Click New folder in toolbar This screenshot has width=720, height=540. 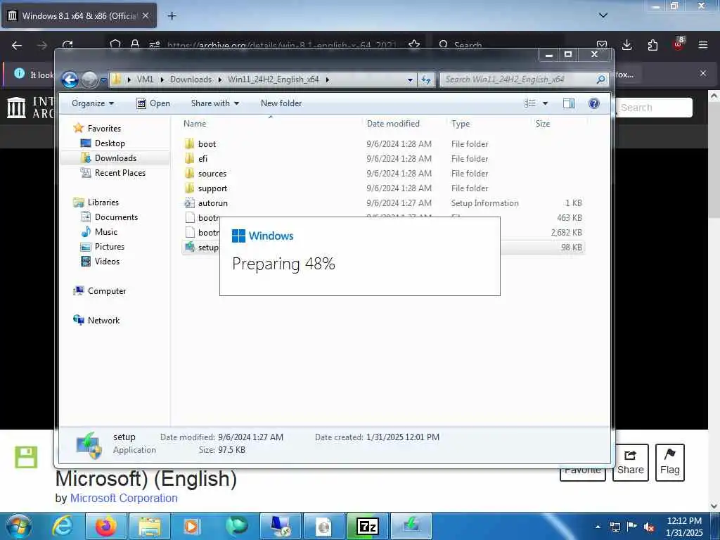[281, 103]
